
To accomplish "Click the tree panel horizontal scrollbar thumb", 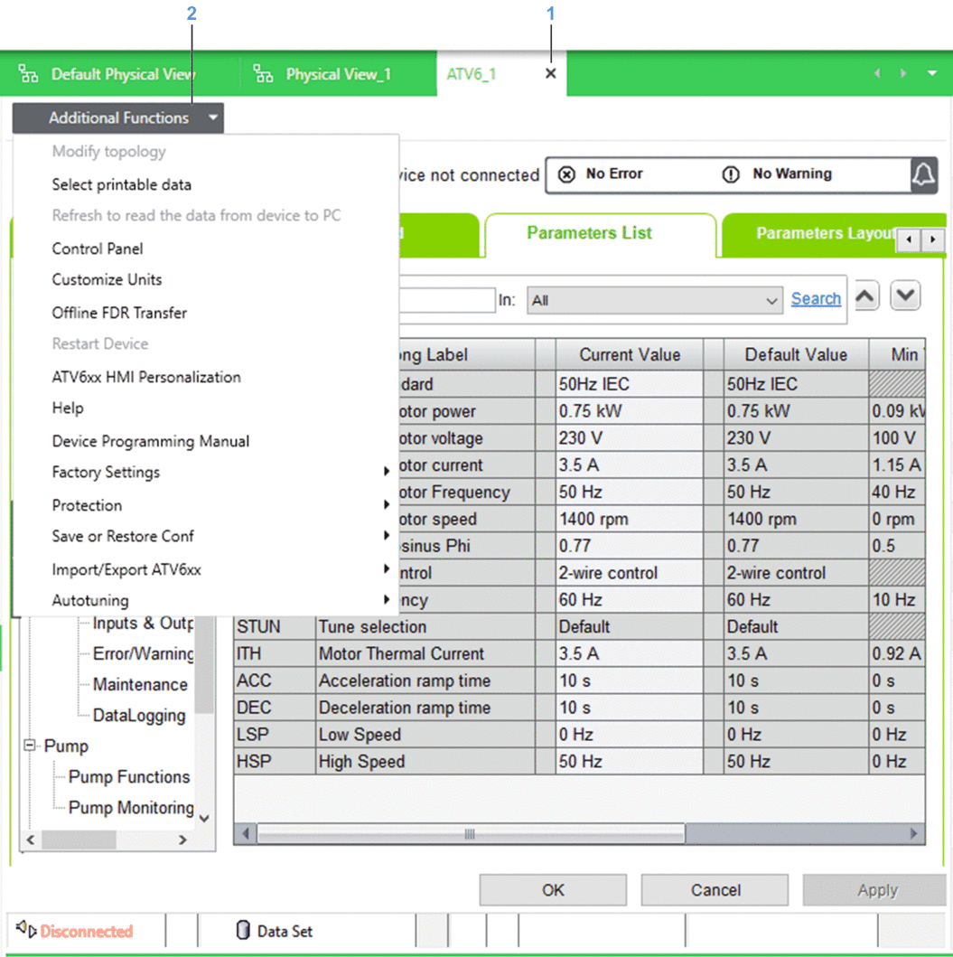I will tap(79, 840).
